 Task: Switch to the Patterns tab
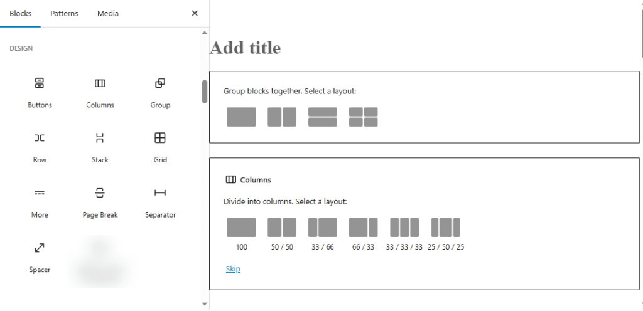64,13
